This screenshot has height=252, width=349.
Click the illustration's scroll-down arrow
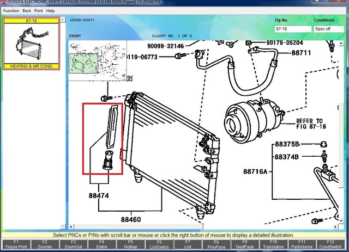[341, 221]
